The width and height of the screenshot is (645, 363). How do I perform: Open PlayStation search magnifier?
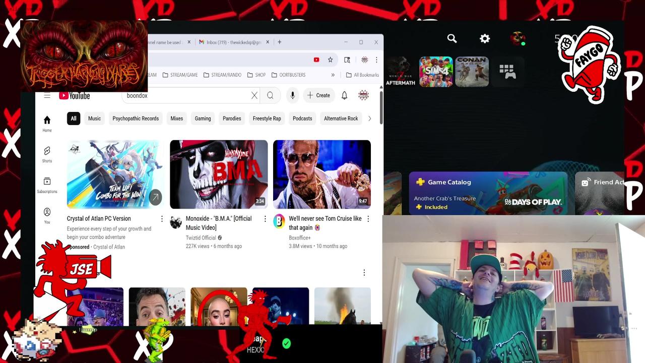pyautogui.click(x=452, y=38)
